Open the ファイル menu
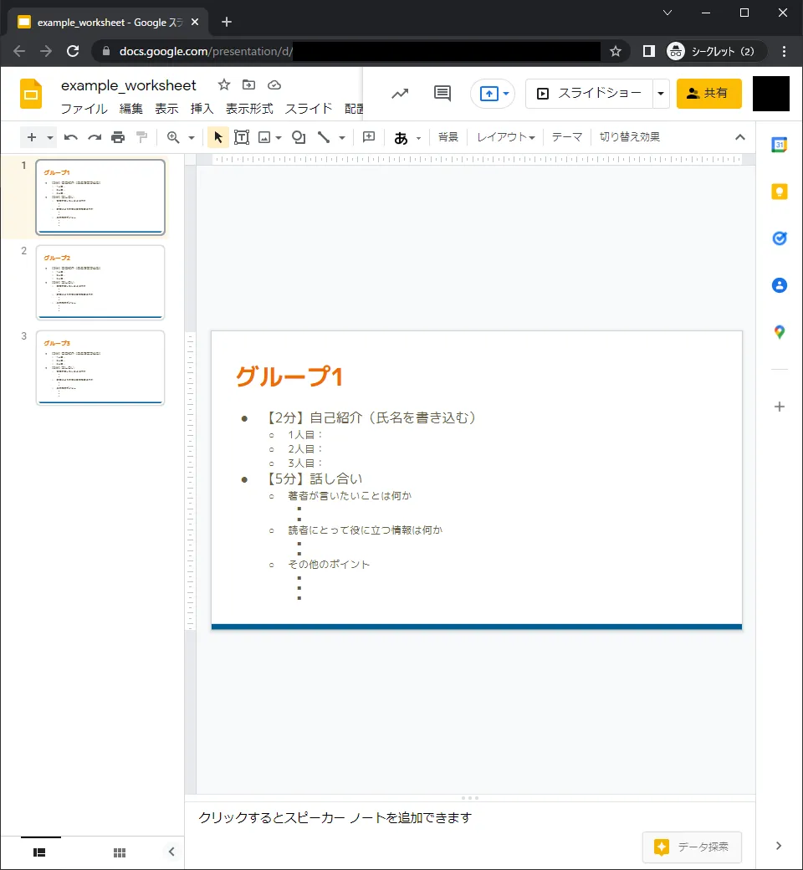 (84, 109)
